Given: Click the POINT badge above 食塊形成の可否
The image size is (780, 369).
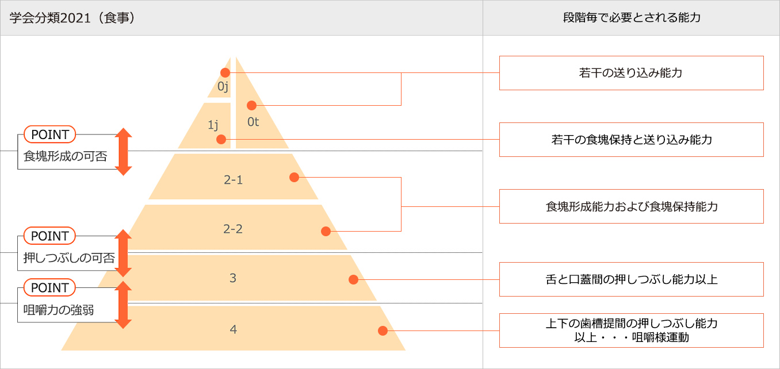Looking at the screenshot, I should [50, 135].
